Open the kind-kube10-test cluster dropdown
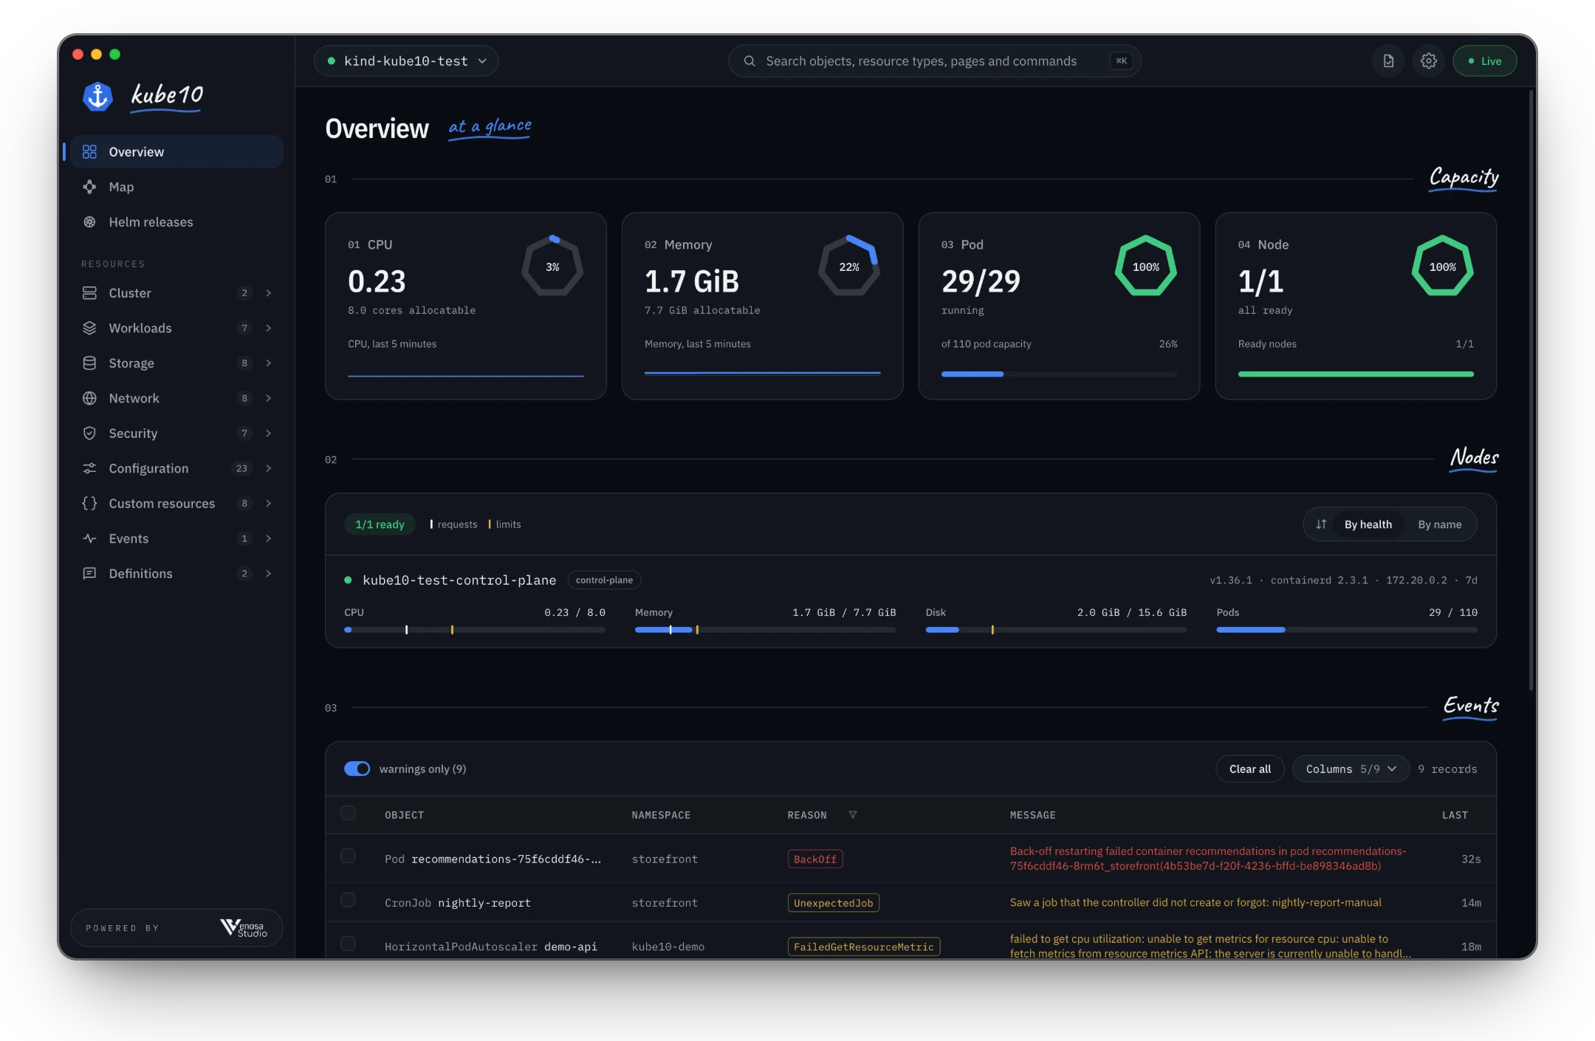 pyautogui.click(x=406, y=61)
